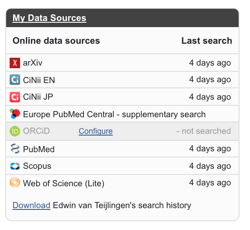The width and height of the screenshot is (250, 230).
Task: Click the PubMed helix icon
Action: 15,149
